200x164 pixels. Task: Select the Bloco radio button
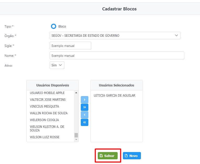tap(54, 26)
